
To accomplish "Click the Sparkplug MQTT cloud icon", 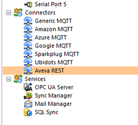I will click(x=28, y=54).
